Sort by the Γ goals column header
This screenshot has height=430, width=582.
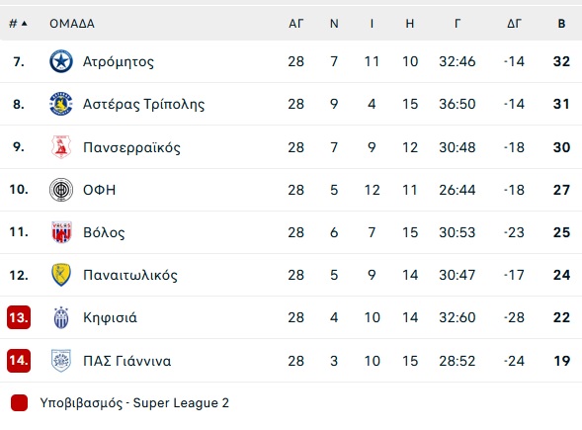[x=457, y=24]
